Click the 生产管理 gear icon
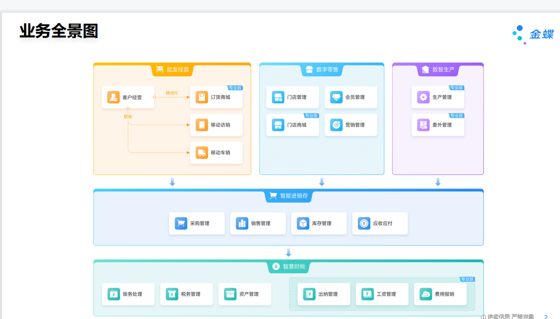 pyautogui.click(x=423, y=97)
